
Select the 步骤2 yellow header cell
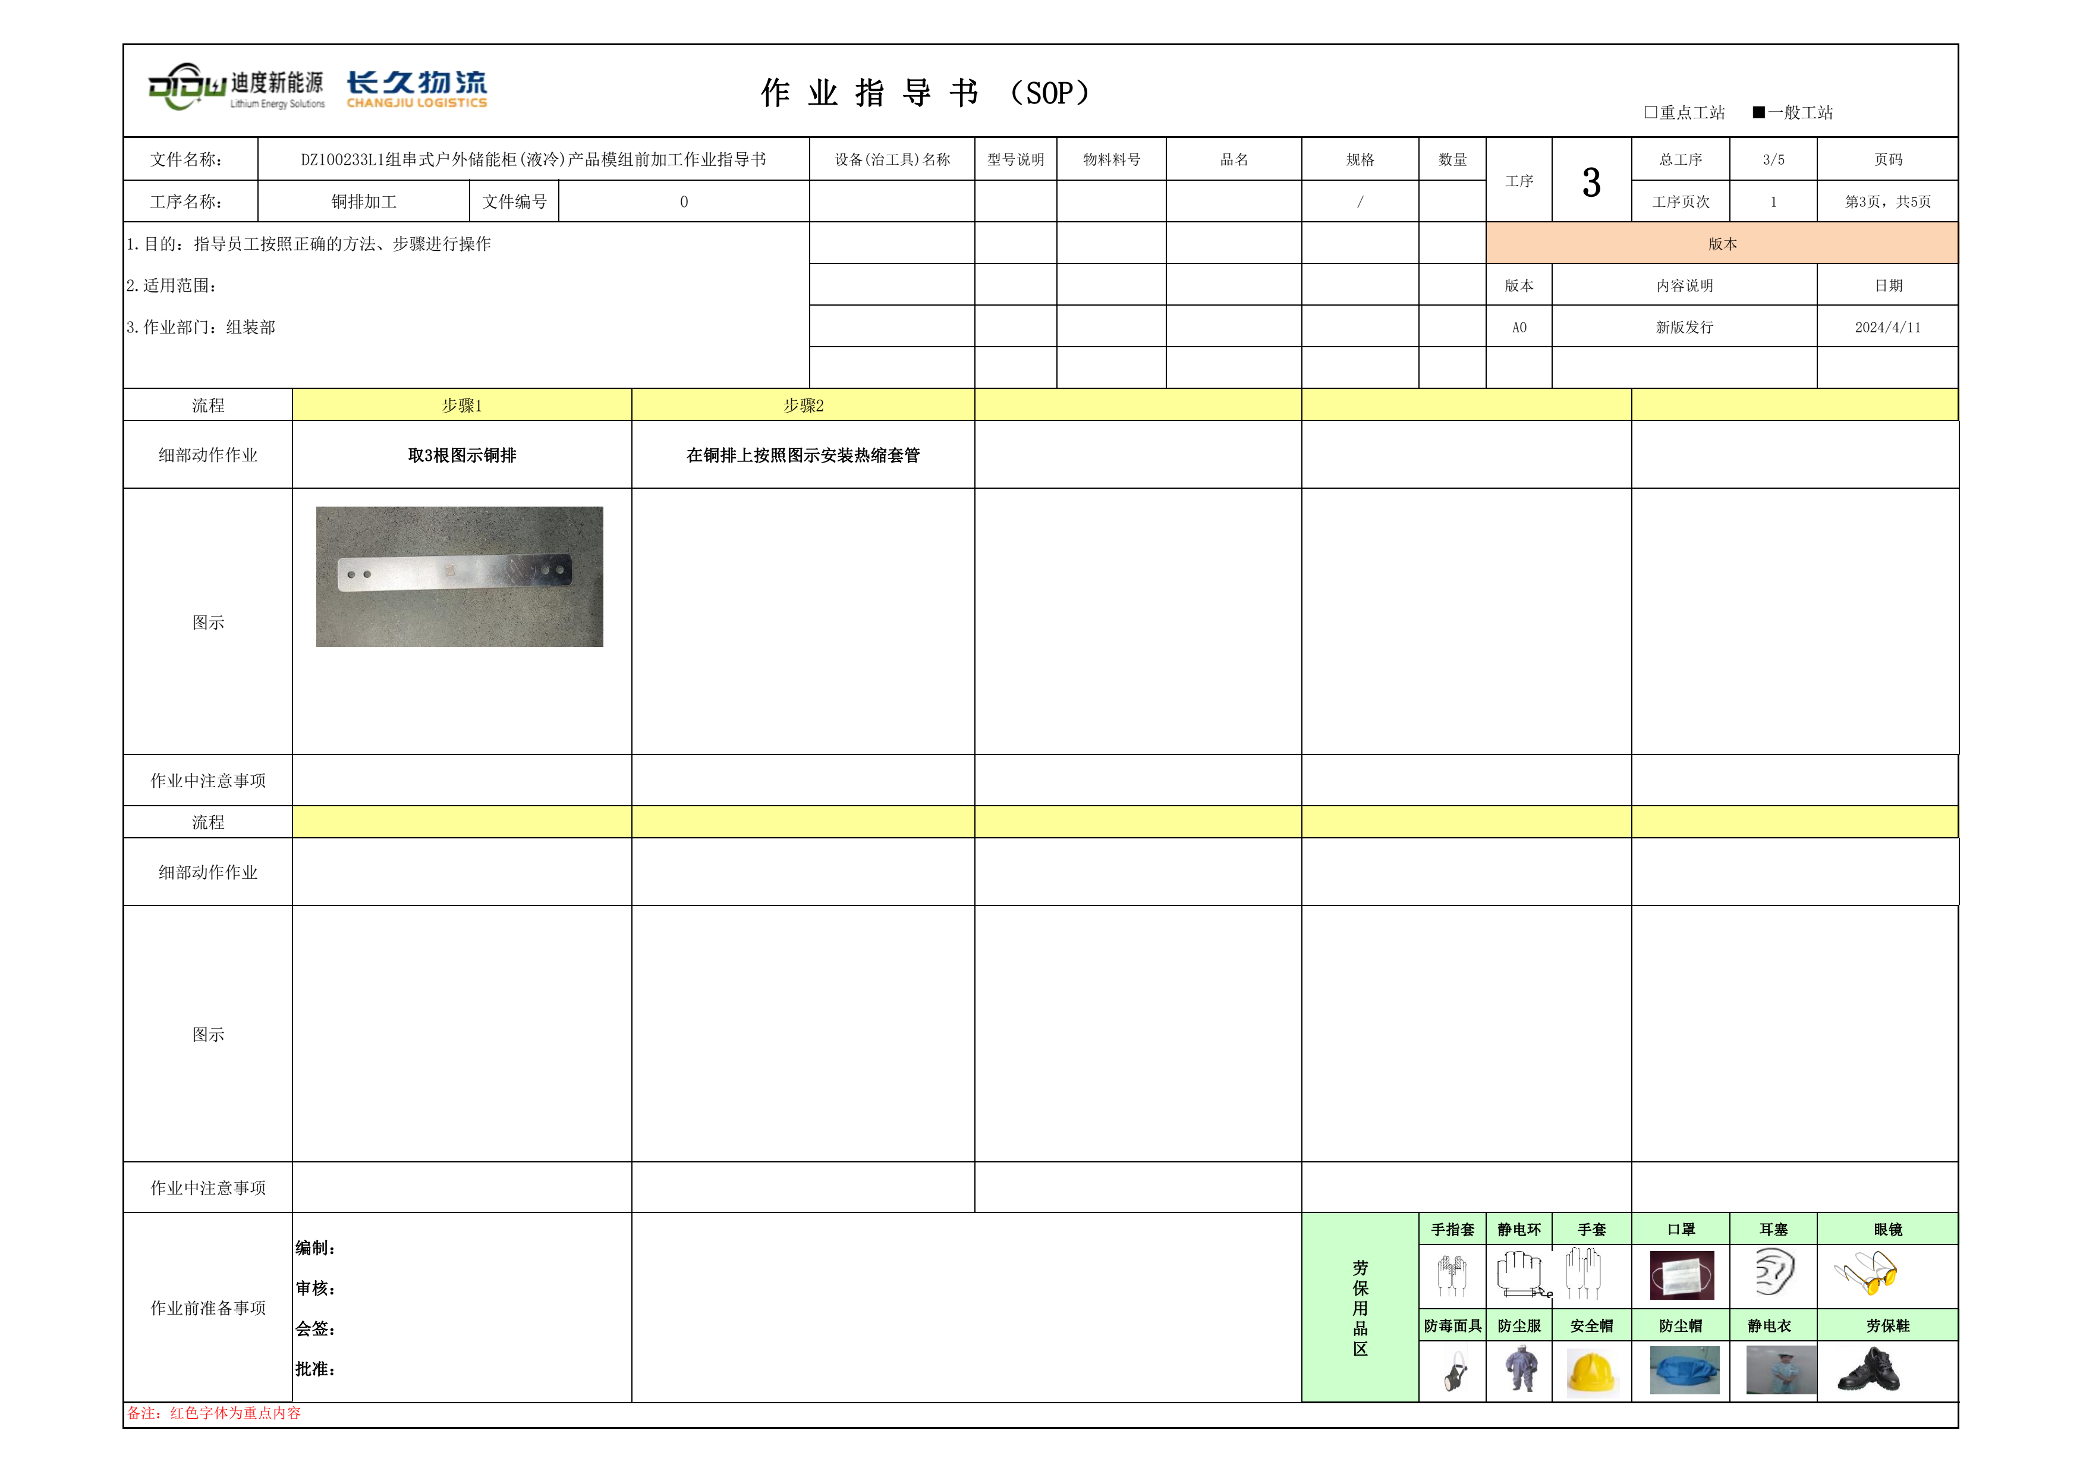pyautogui.click(x=803, y=406)
